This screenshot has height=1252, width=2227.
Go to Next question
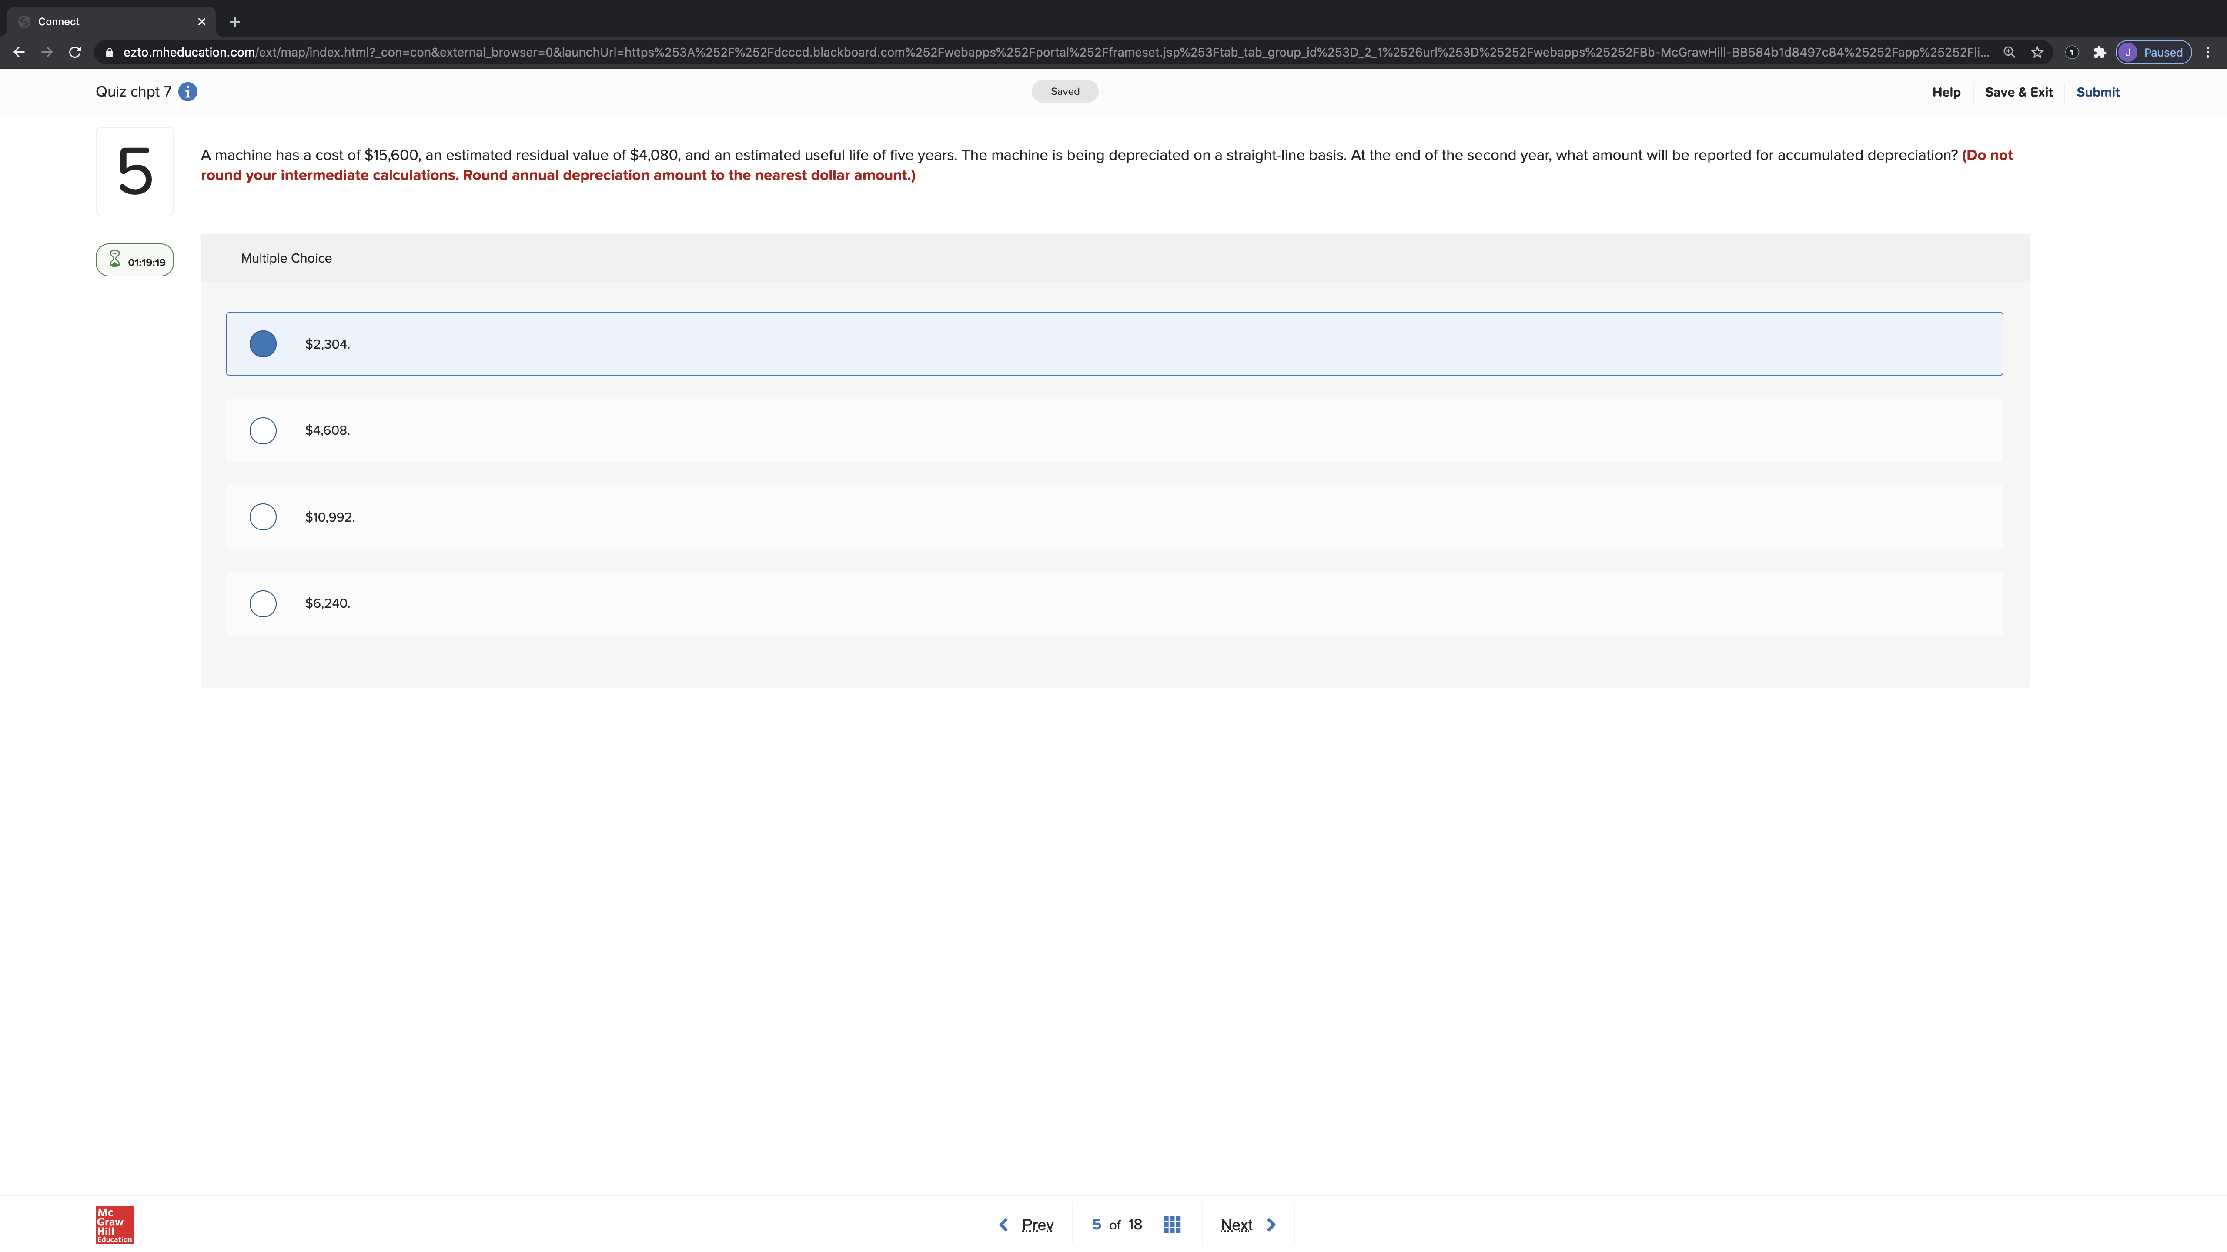[x=1247, y=1224]
